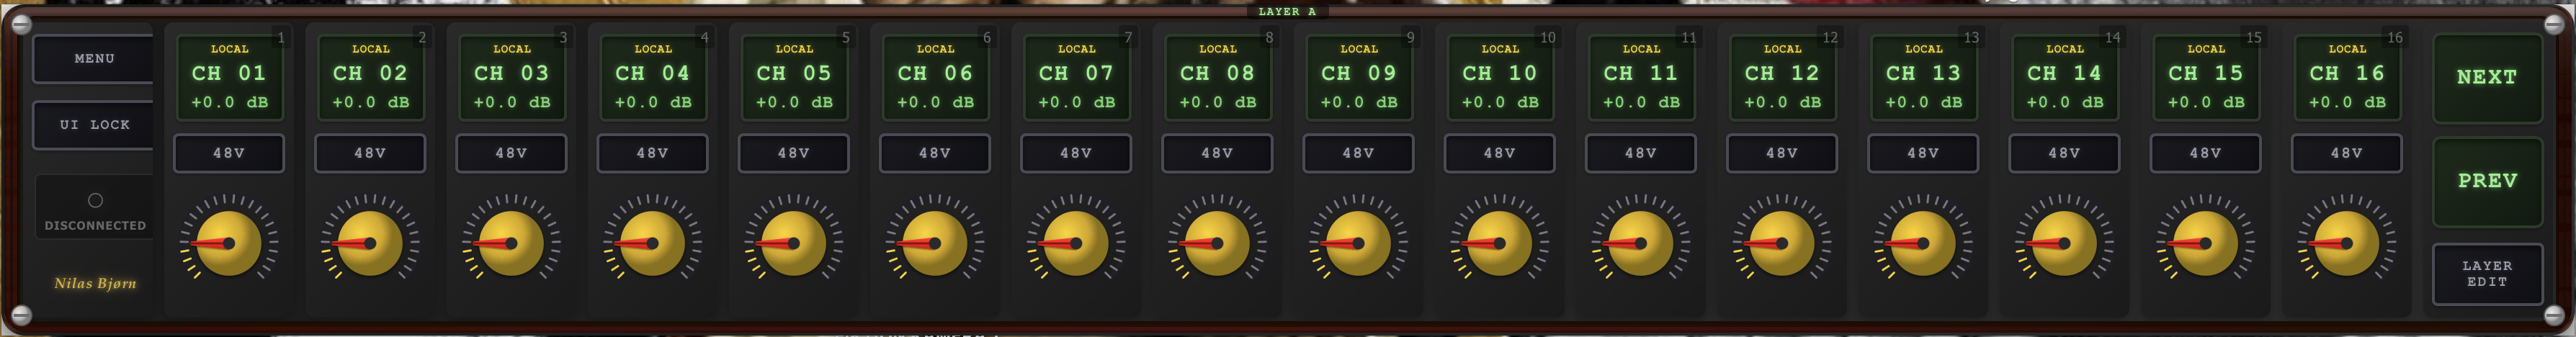Screen dimensions: 2576x337
Task: Open the CH 06 channel display
Action: [935, 77]
